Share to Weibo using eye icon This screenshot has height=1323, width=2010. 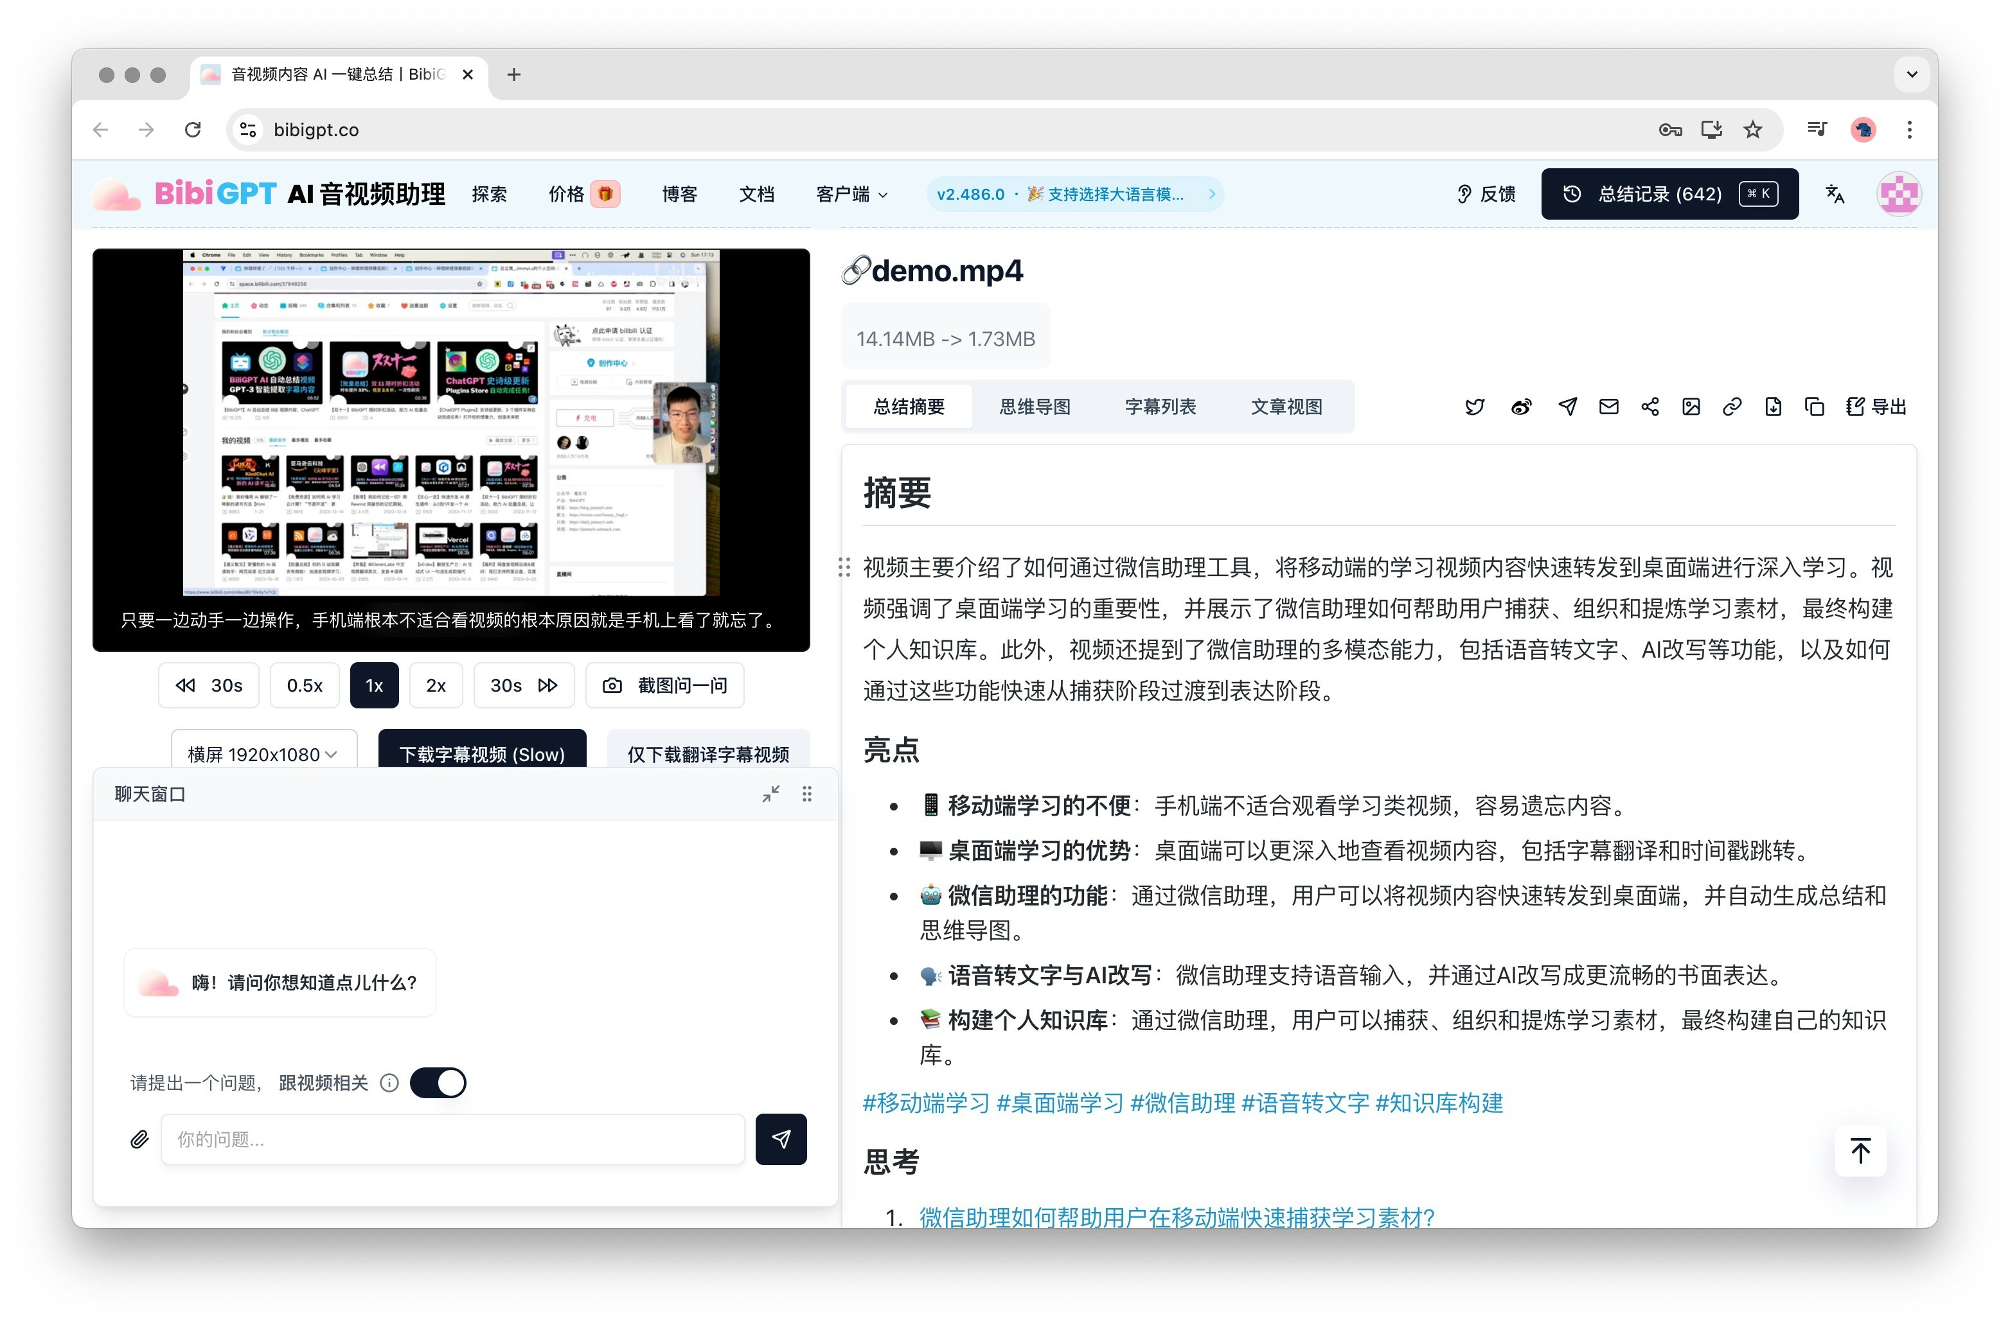[1521, 408]
